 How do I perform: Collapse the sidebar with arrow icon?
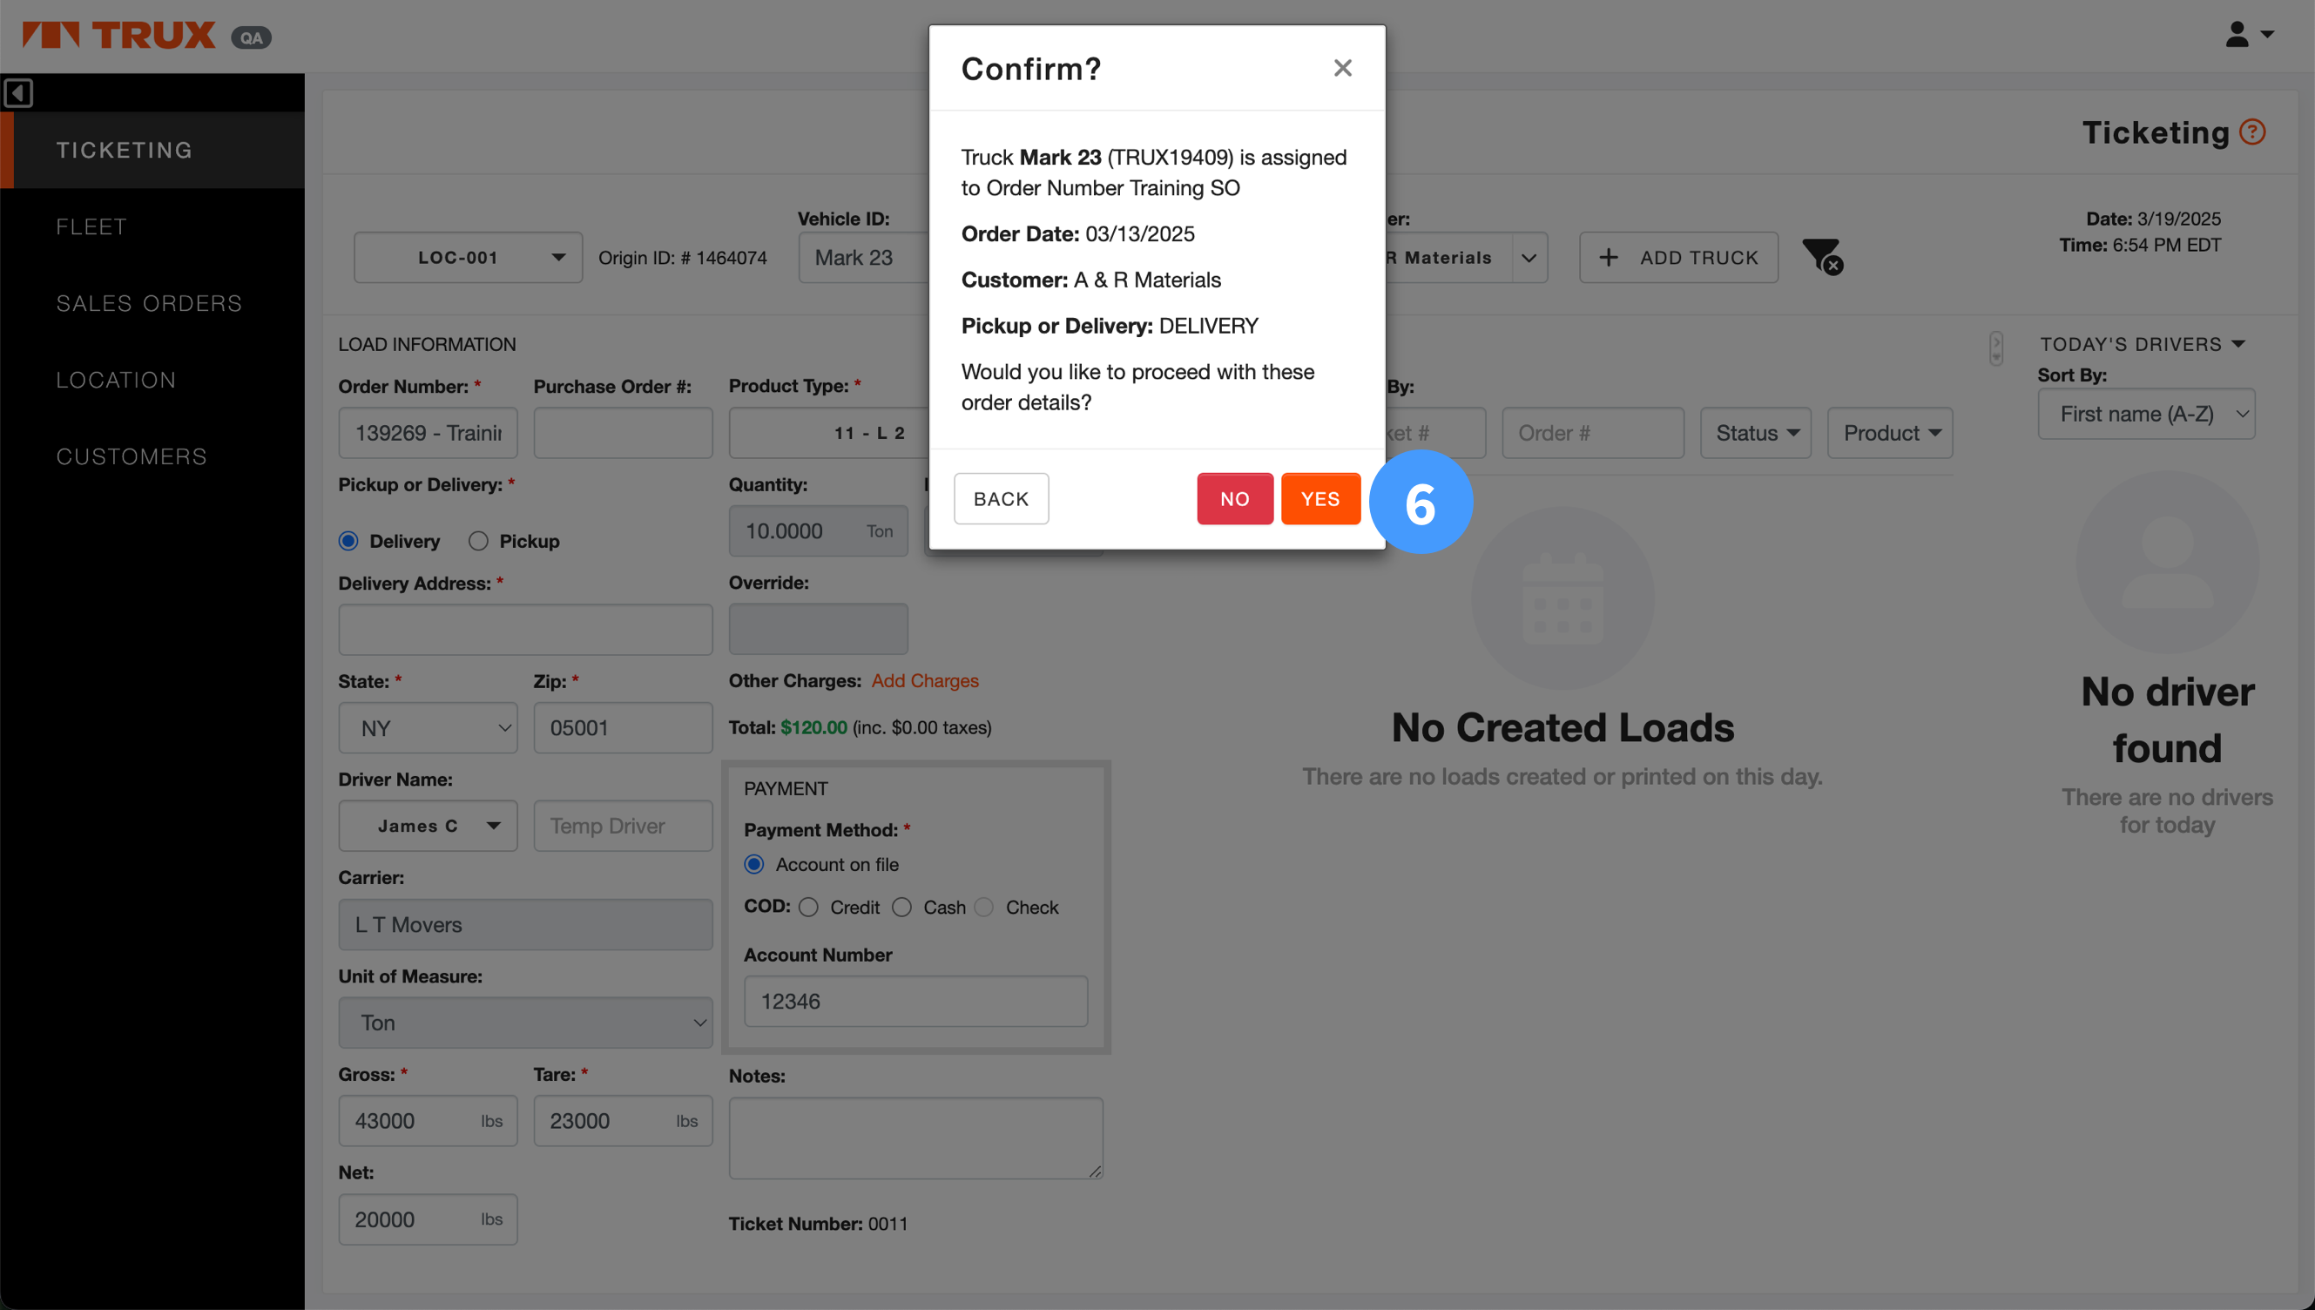tap(18, 92)
